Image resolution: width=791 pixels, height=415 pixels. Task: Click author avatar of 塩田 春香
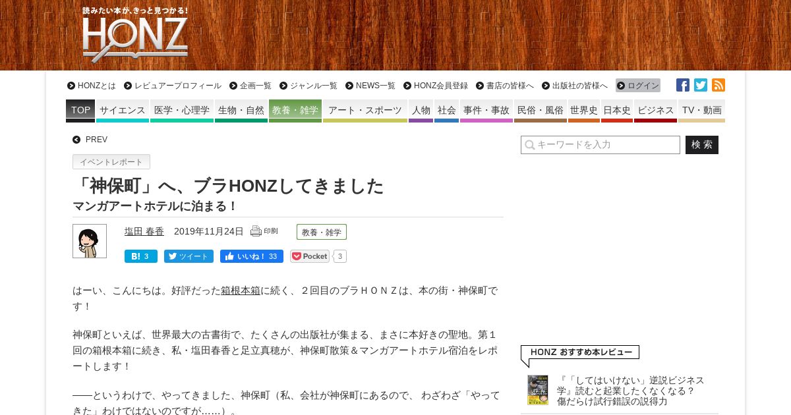(x=90, y=241)
